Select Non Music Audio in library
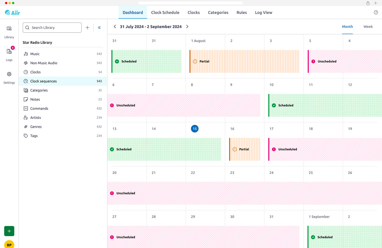This screenshot has width=382, height=248. 63,63
